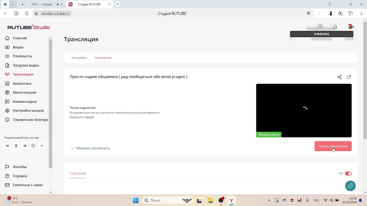This screenshot has width=367, height=206.
Task: Toggle the Чат switch
Action: [348, 173]
